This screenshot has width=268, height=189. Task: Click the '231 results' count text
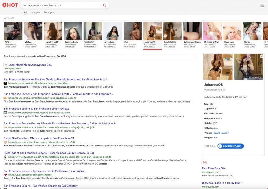[x=9, y=18]
